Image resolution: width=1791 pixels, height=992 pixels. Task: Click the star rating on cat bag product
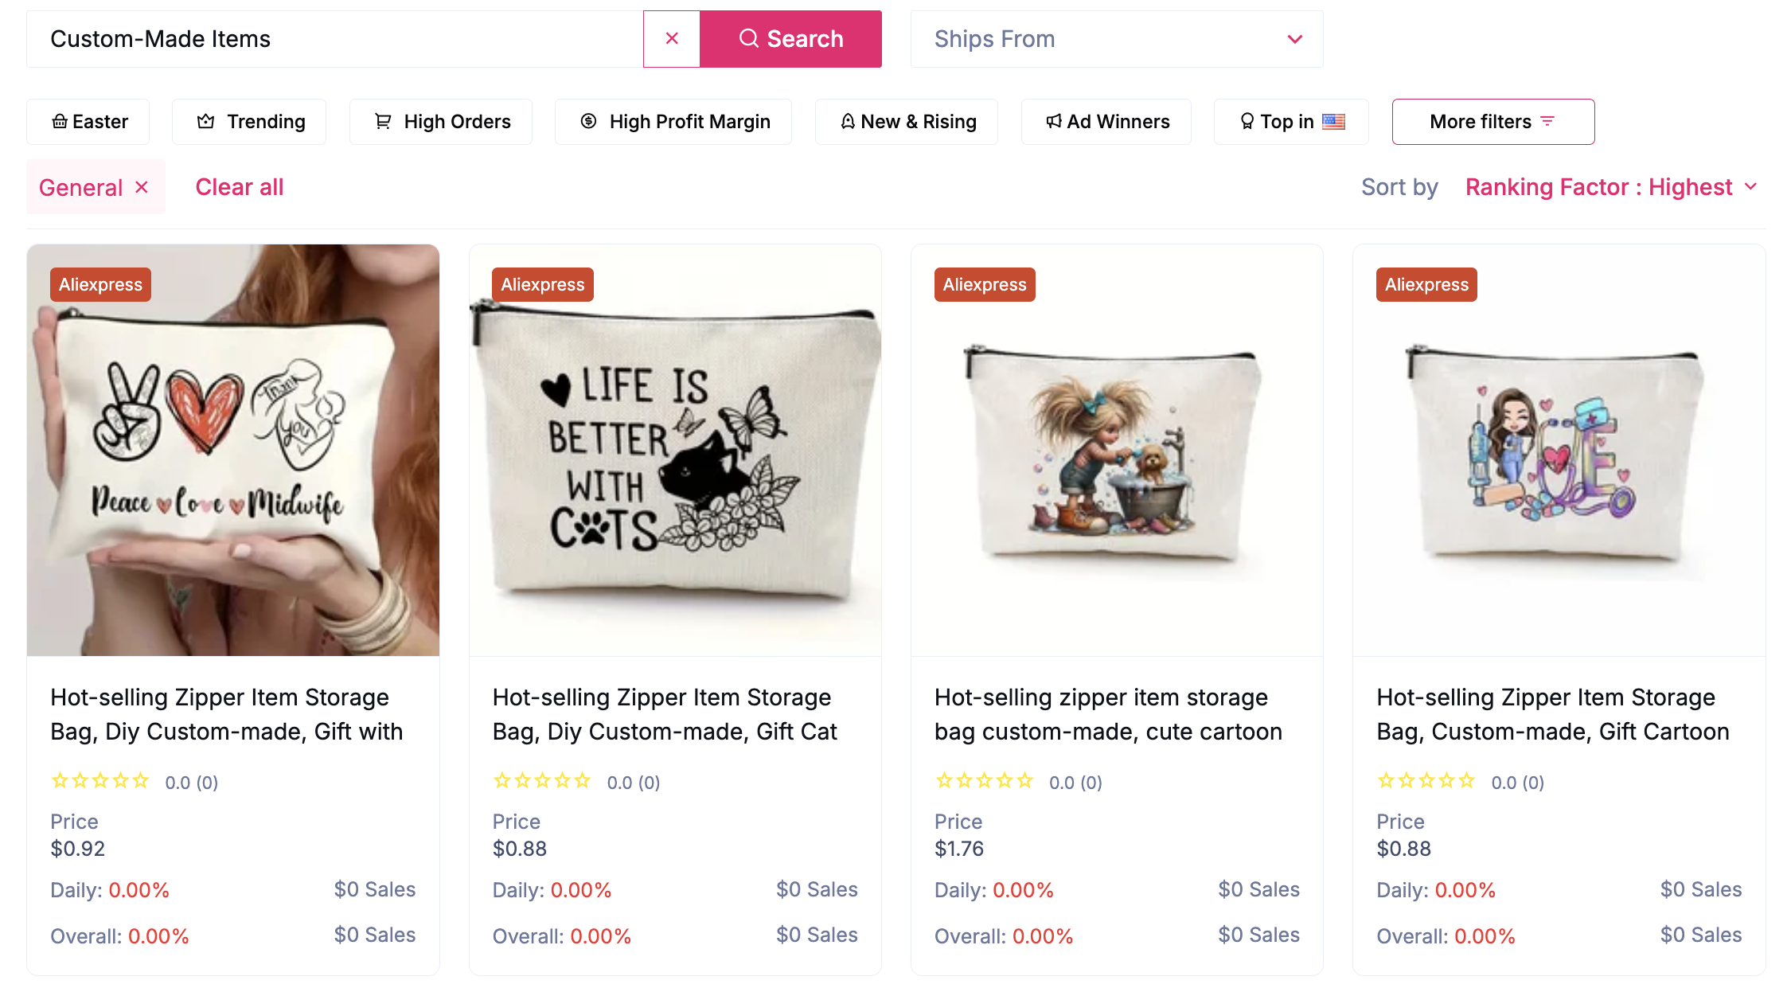tap(542, 781)
